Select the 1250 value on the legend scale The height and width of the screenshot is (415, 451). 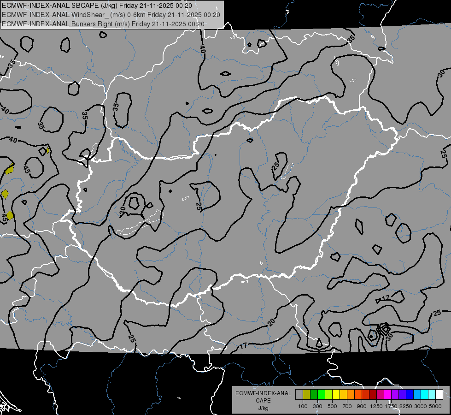pyautogui.click(x=376, y=406)
